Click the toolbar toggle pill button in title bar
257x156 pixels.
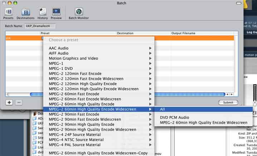click(x=239, y=3)
